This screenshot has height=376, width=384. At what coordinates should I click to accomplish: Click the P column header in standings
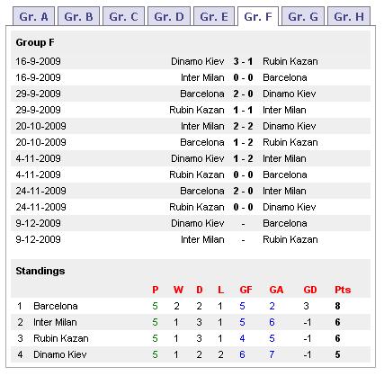click(155, 290)
